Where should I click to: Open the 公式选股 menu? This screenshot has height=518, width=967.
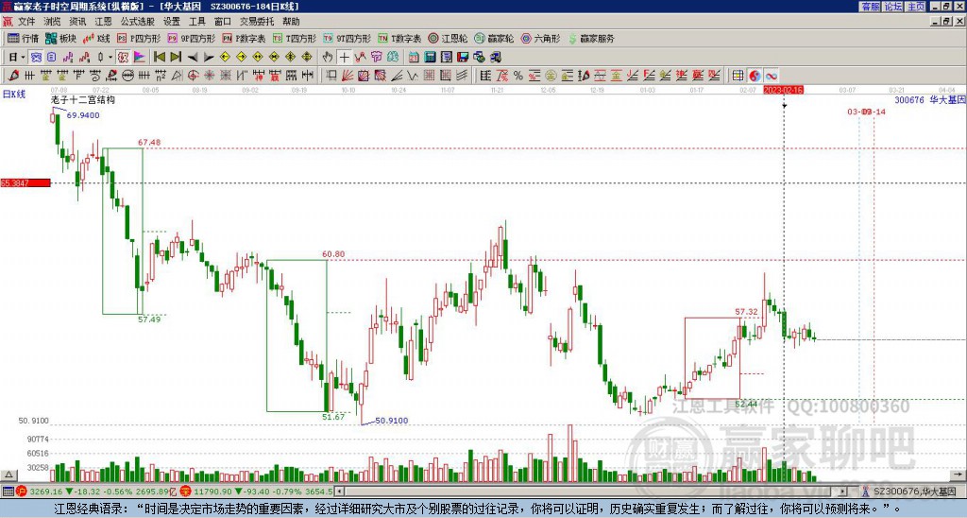137,21
